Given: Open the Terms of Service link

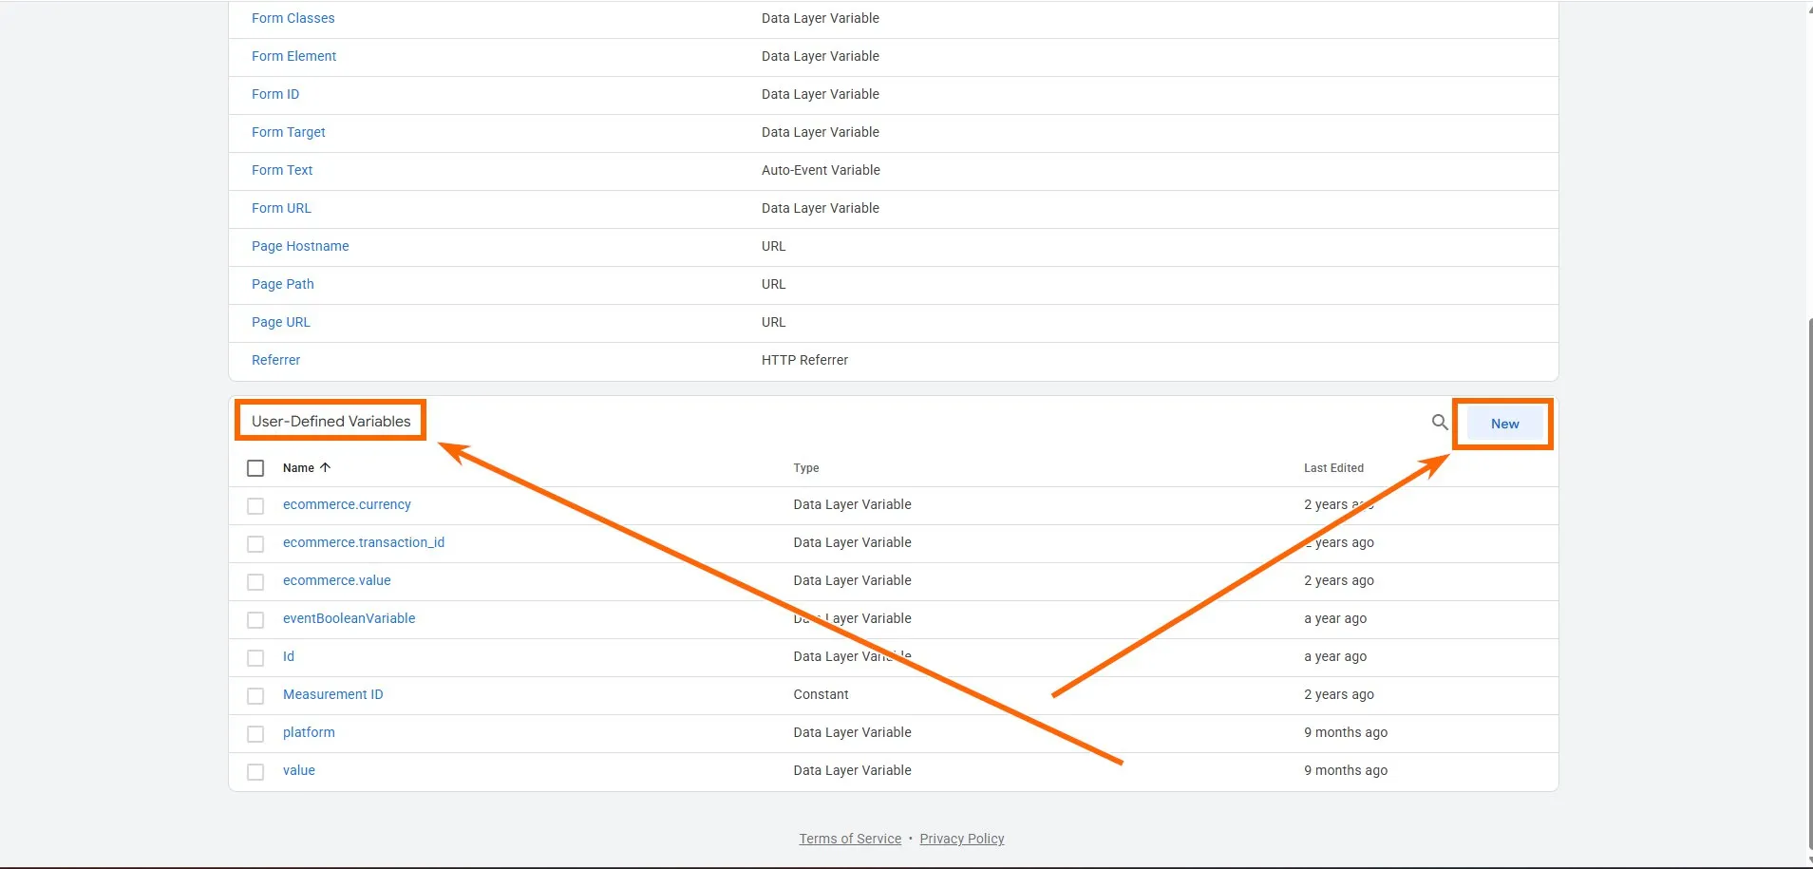Looking at the screenshot, I should [850, 839].
